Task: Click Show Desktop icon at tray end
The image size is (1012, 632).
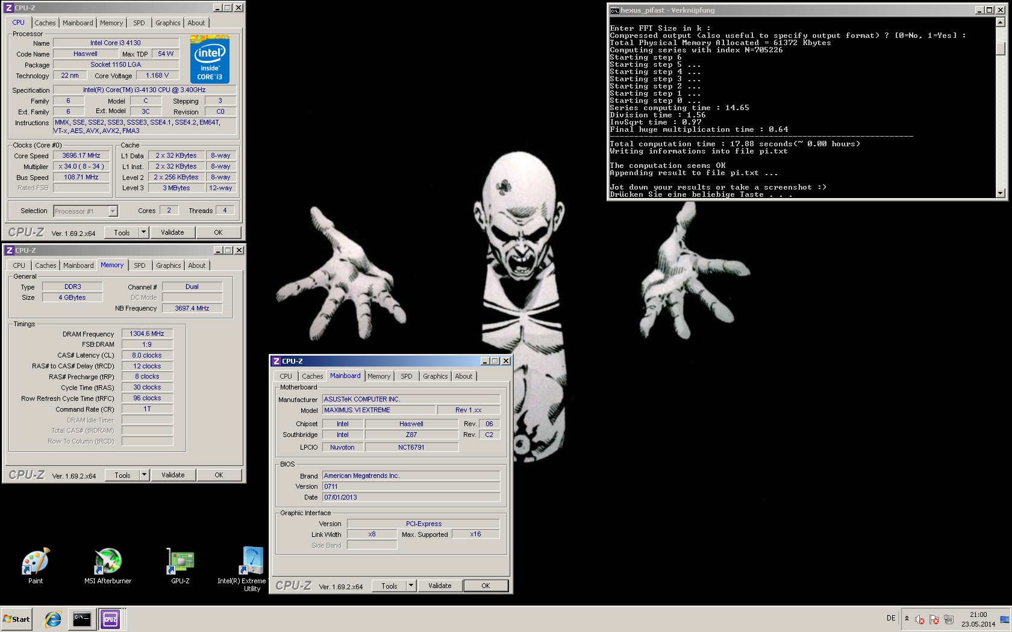Action: point(1005,619)
